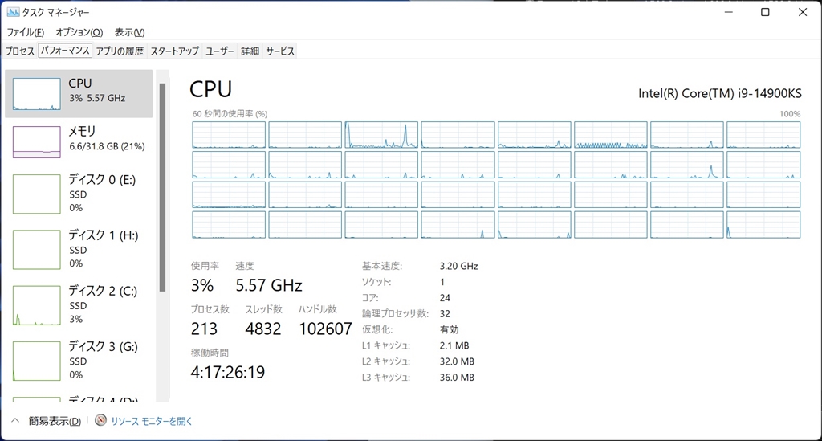This screenshot has width=822, height=441.
Task: Select ディスク 3 (G:) graph thumbnail
Action: tap(37, 361)
